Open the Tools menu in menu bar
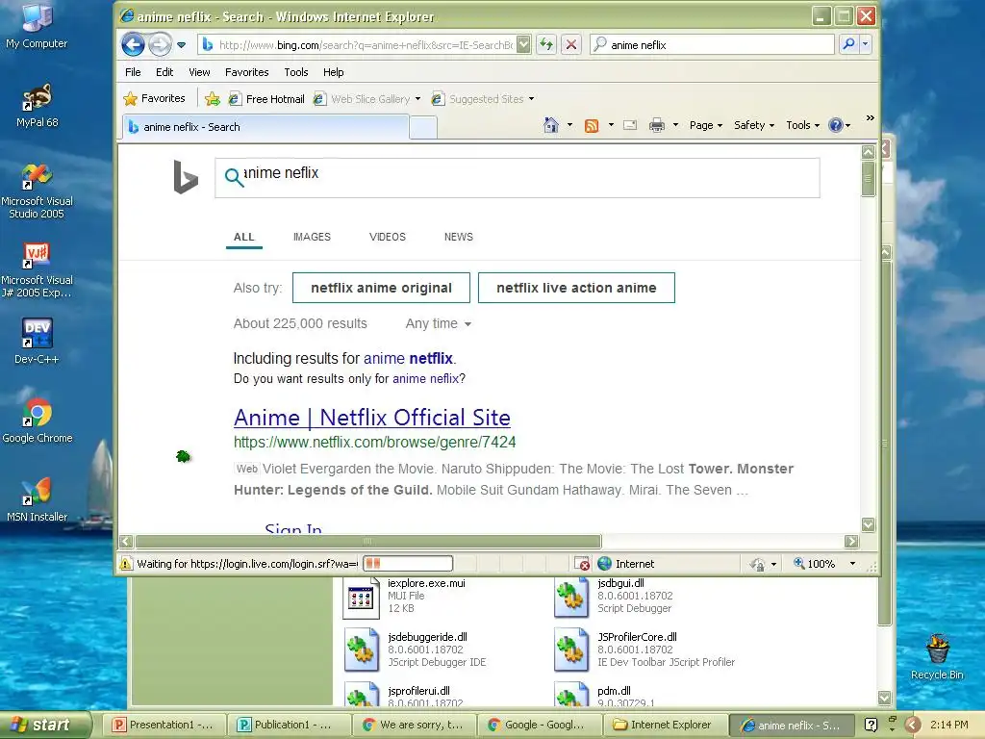 (296, 72)
